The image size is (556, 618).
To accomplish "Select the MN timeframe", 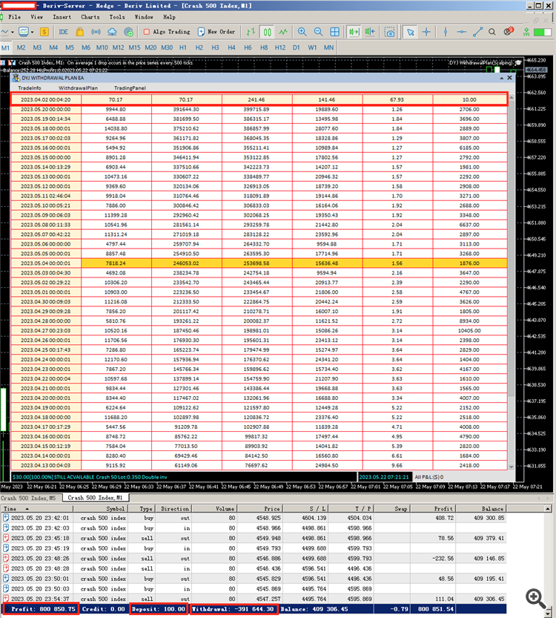I will tap(328, 47).
